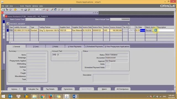Click the Invoice Date cell 05-10-2016

point(87,30)
